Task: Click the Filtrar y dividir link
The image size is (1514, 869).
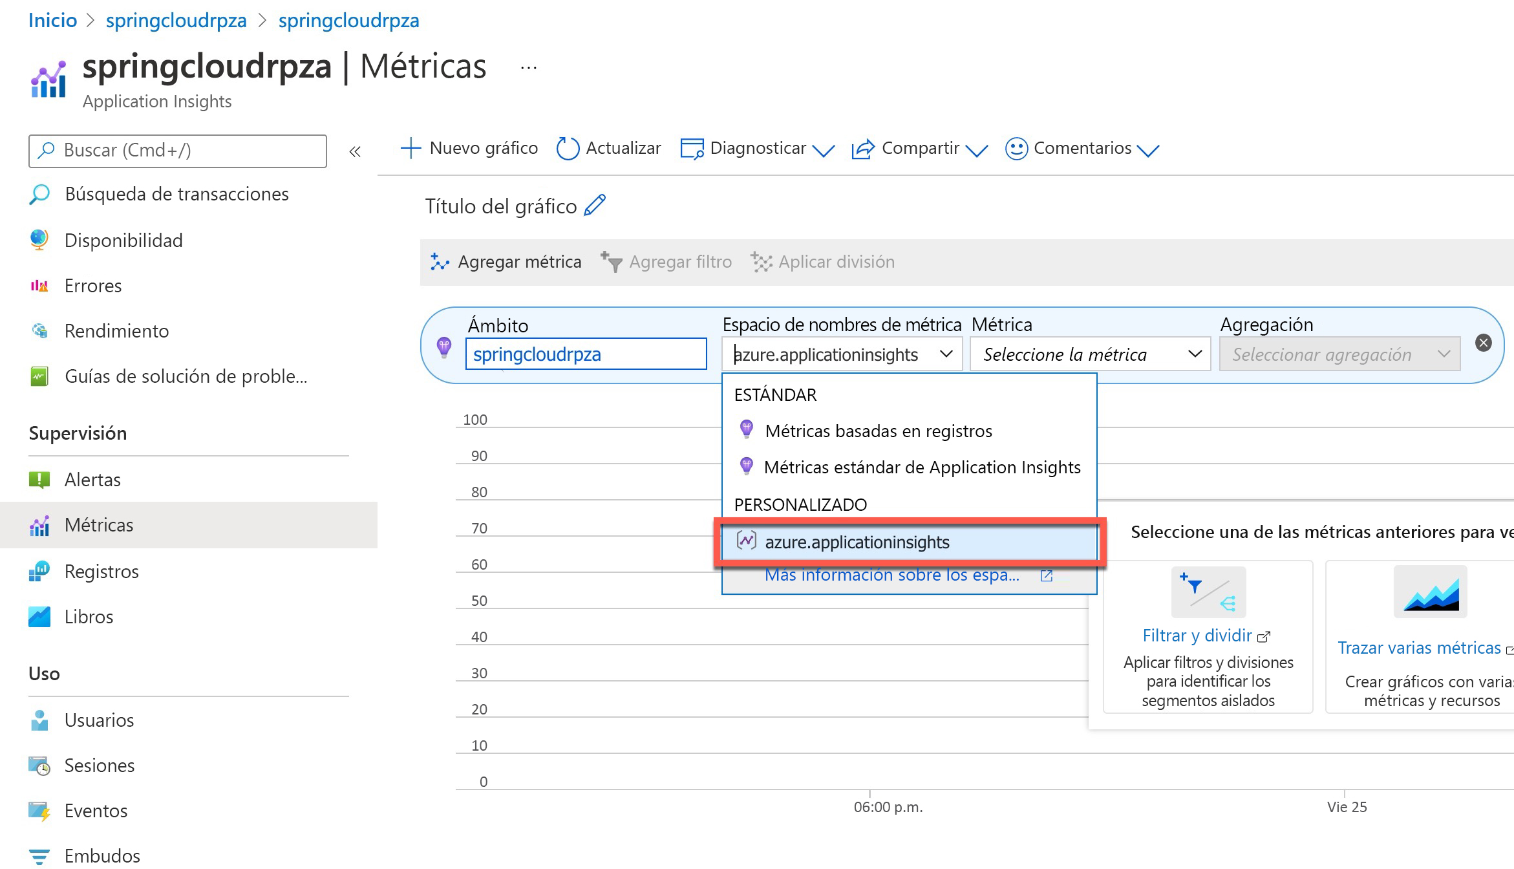Action: pos(1197,635)
